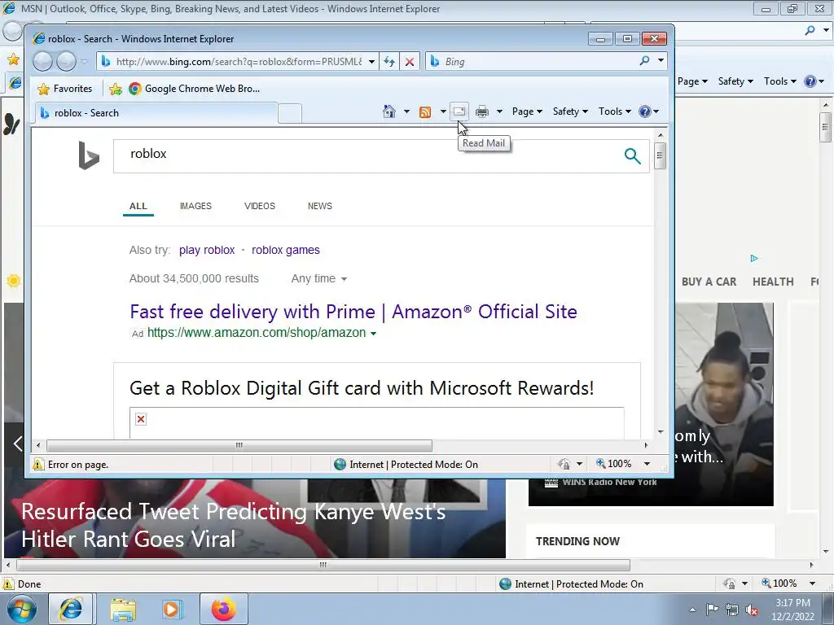
Task: Click the Back button in roblox Search window
Action: tap(42, 62)
